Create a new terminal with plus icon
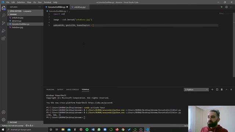Screen dimensions: 235x132 pyautogui.click(x=212, y=89)
